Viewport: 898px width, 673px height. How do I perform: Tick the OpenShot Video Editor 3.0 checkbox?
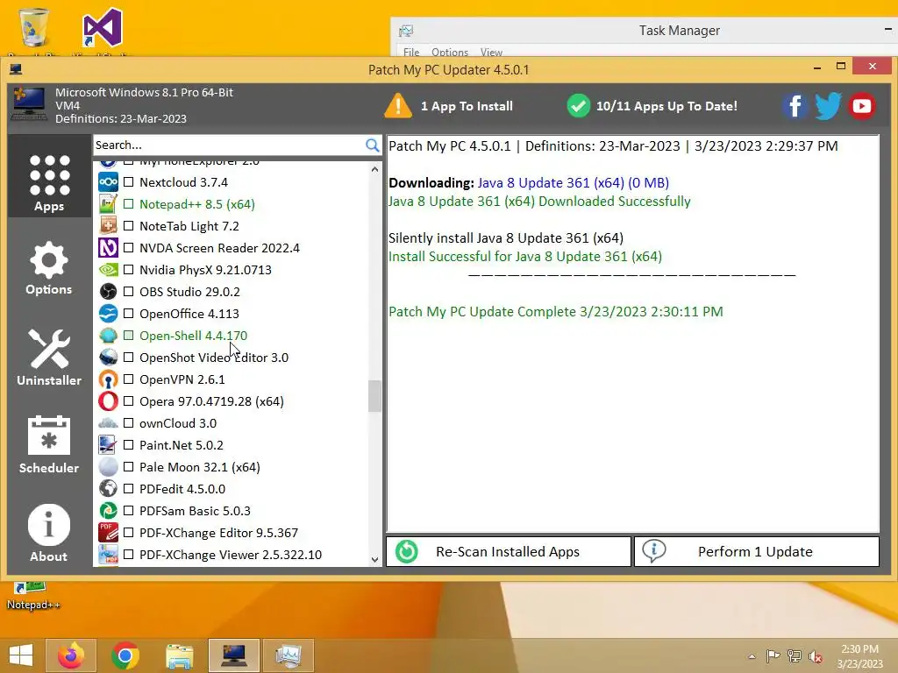coord(129,358)
